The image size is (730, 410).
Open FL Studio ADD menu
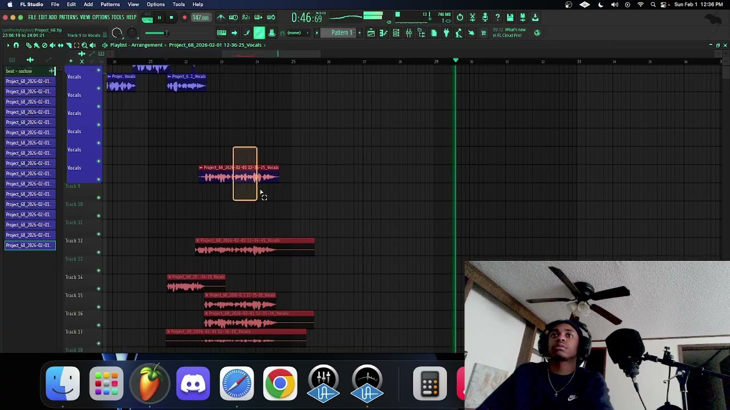point(52,18)
